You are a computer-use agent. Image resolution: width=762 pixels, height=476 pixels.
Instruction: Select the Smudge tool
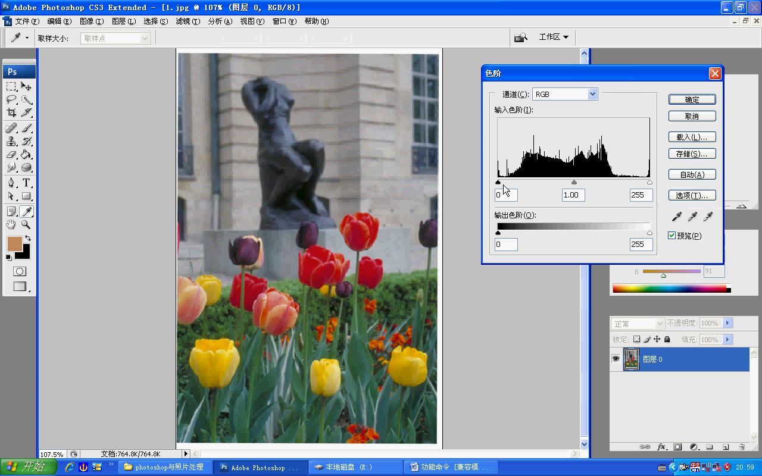11,167
